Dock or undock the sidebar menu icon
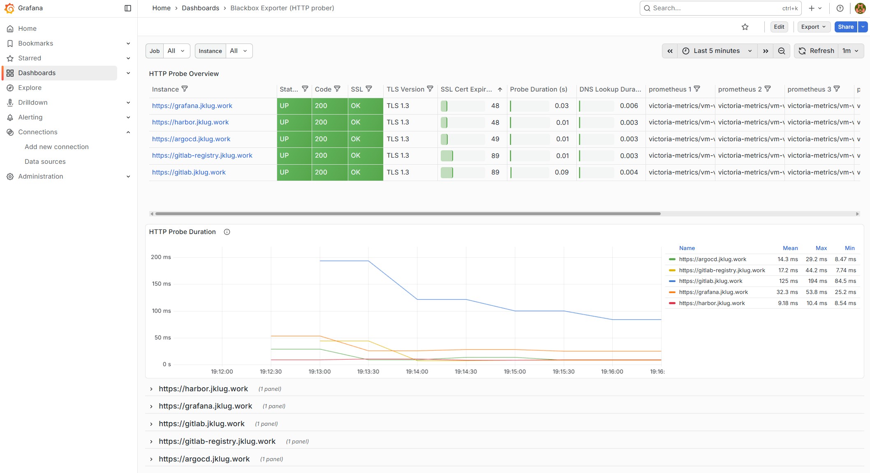The height and width of the screenshot is (473, 870). (x=128, y=8)
